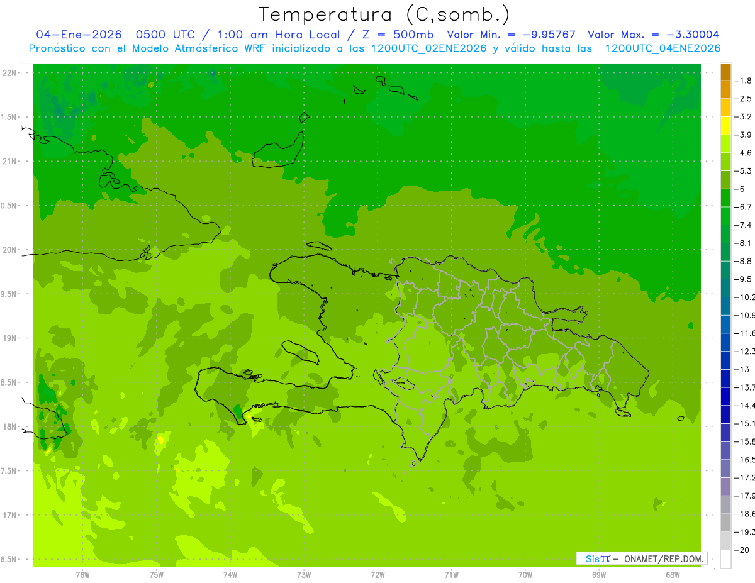Click '1:00 am Hora Local' text
The image size is (755, 583).
tap(279, 35)
